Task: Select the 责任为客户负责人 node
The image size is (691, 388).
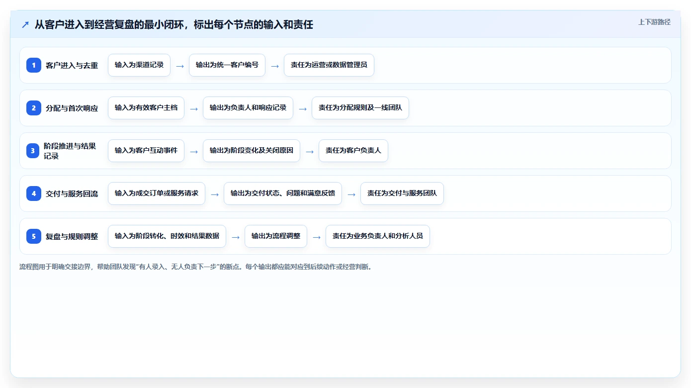Action: (353, 151)
